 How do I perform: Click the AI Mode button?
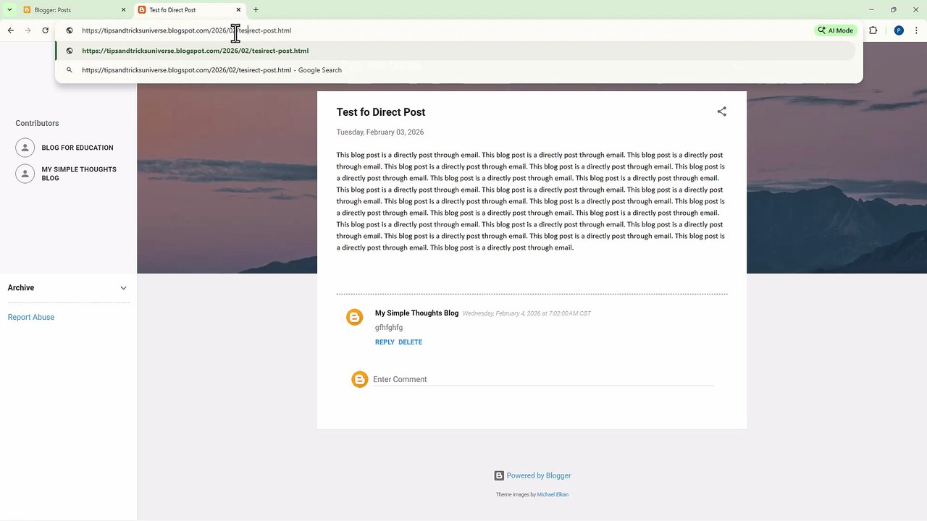(x=835, y=30)
